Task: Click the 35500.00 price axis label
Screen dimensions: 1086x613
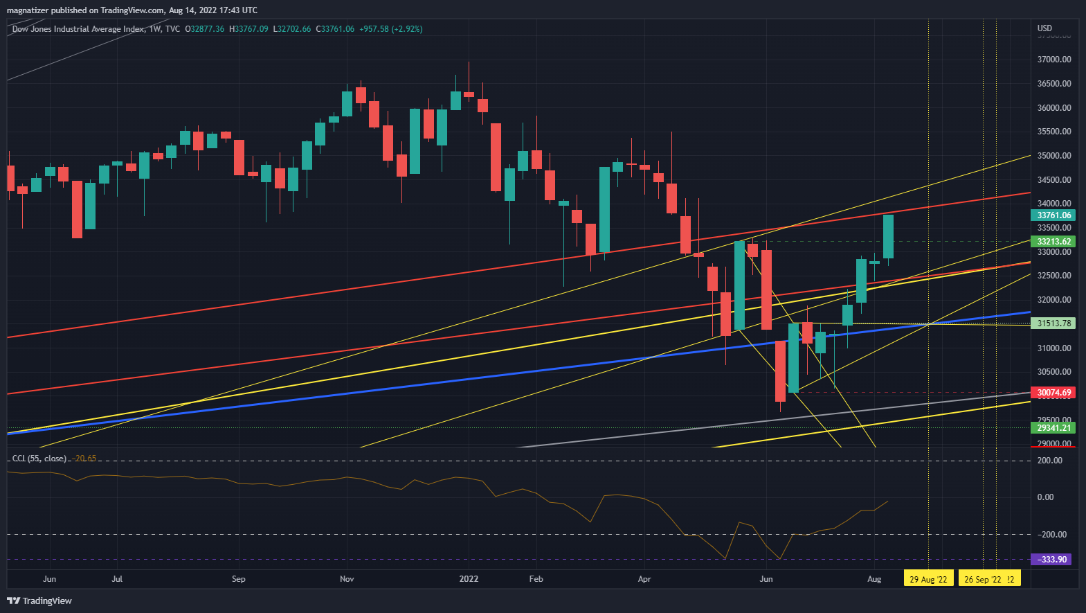Action: coord(1054,132)
